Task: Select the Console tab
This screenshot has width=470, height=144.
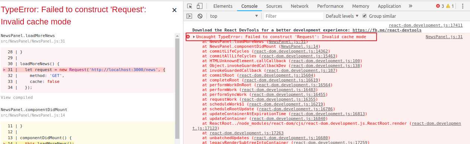Action: point(249,6)
